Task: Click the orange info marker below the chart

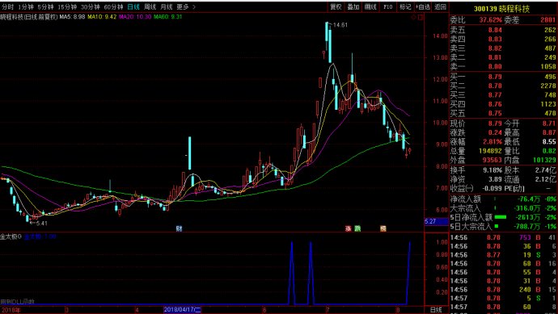Action: click(383, 228)
